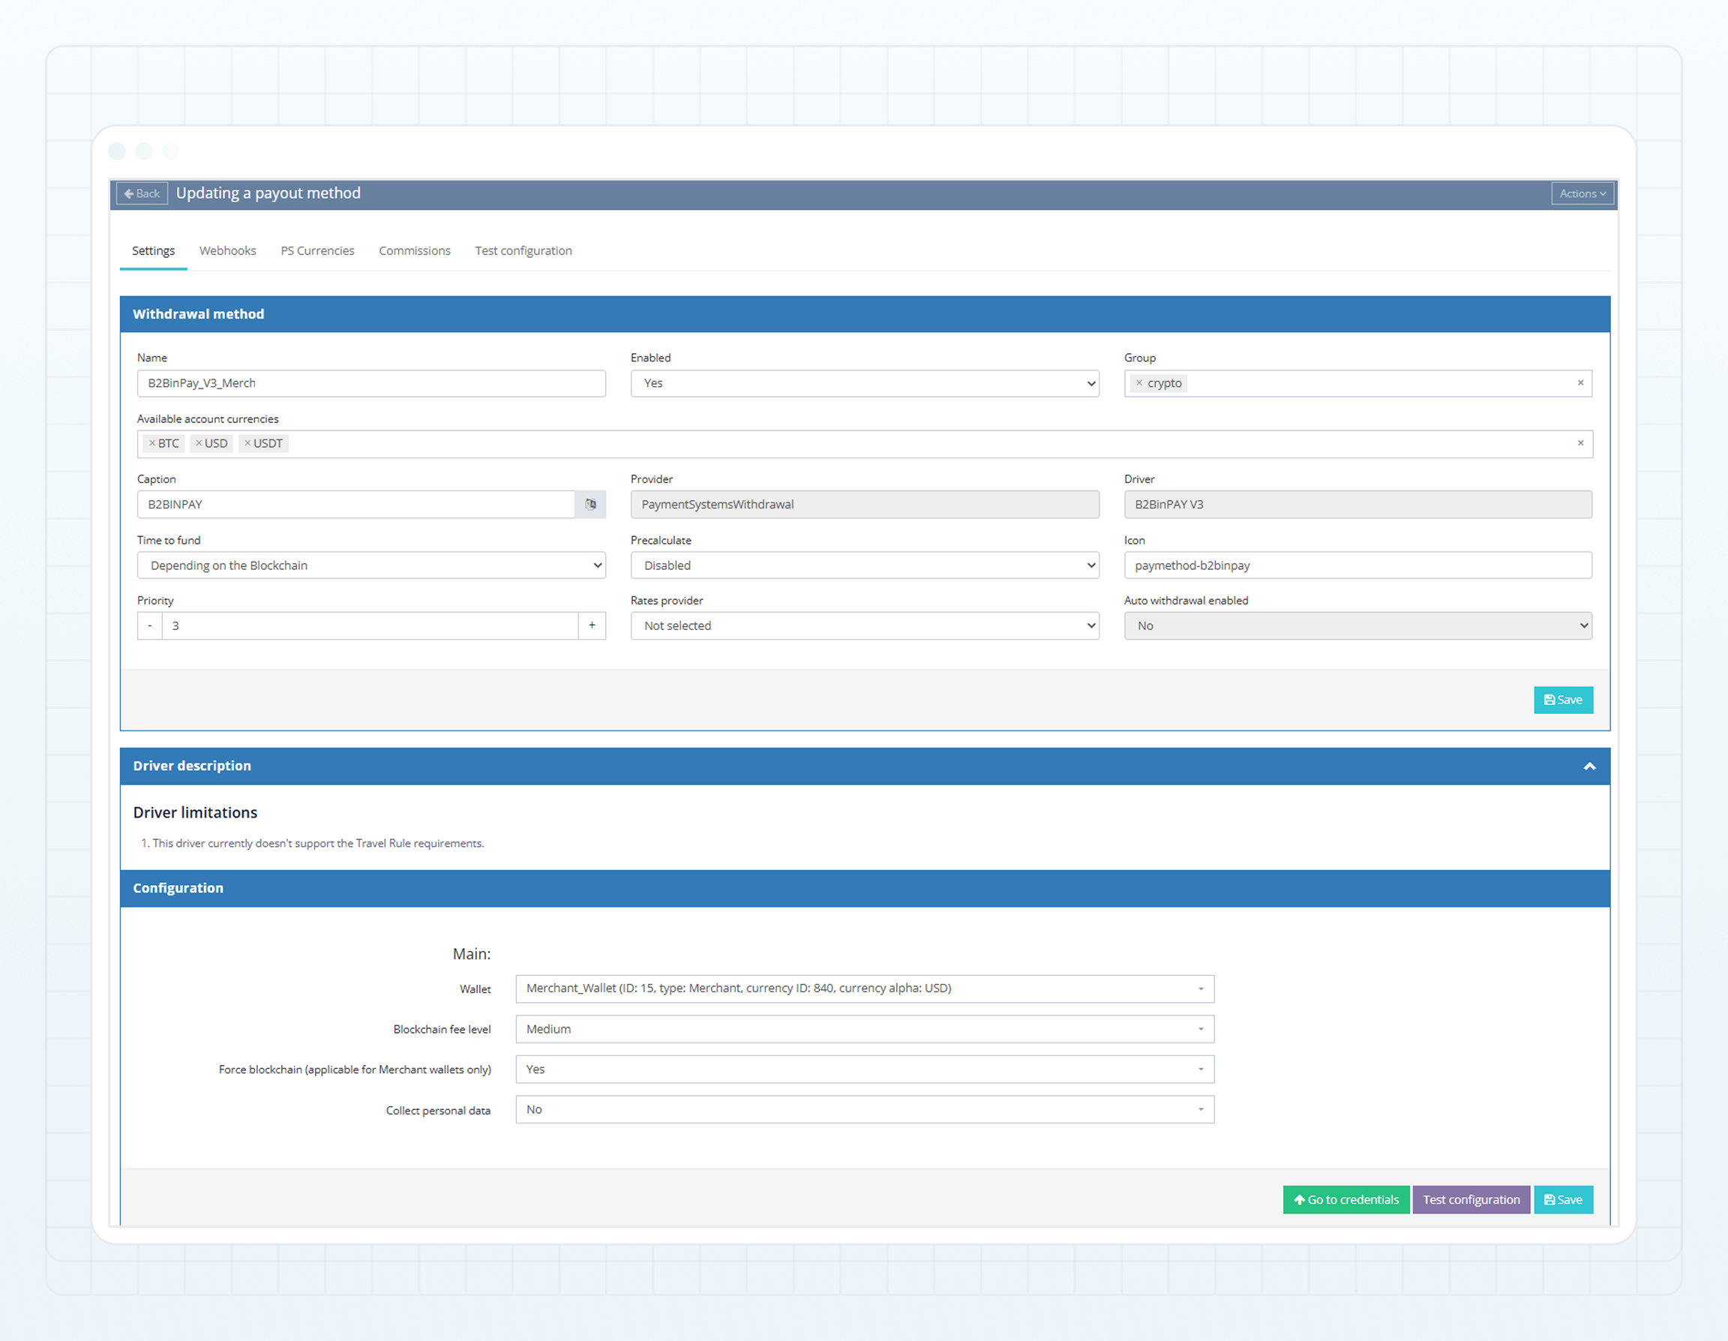Collapse the Driver description panel
The height and width of the screenshot is (1341, 1728).
[x=1588, y=766]
